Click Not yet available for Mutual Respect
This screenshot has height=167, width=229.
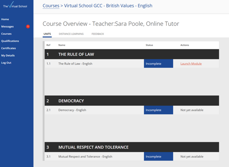tap(192, 156)
